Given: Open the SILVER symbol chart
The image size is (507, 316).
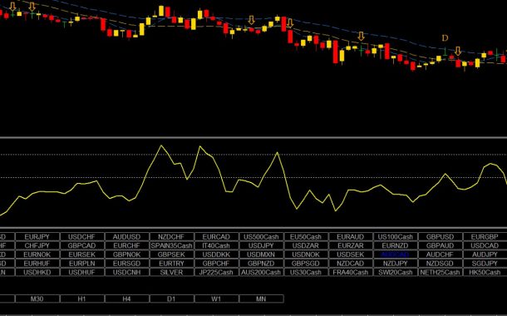Looking at the screenshot, I should tap(172, 272).
